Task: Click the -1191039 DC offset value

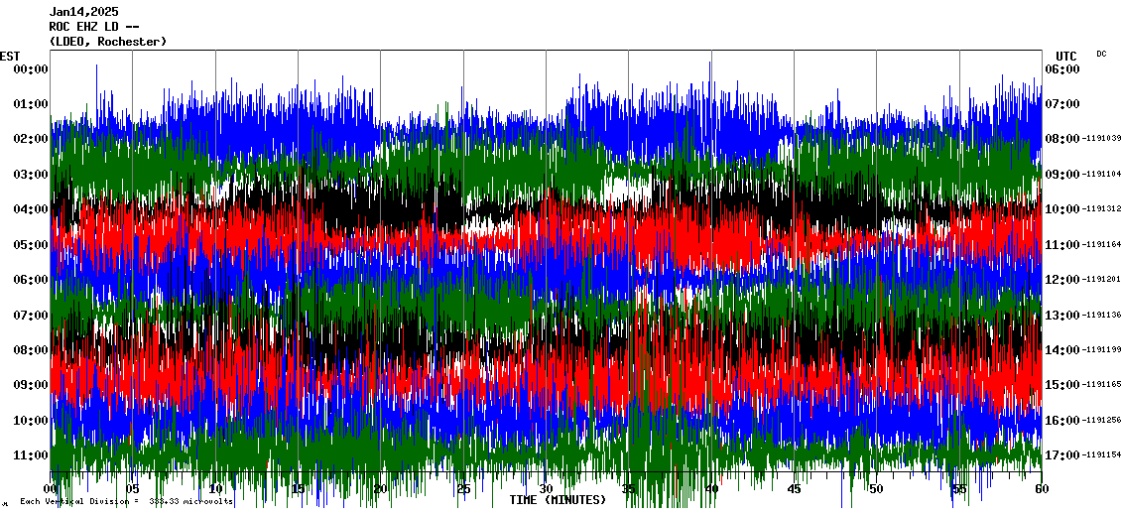Action: (1101, 139)
